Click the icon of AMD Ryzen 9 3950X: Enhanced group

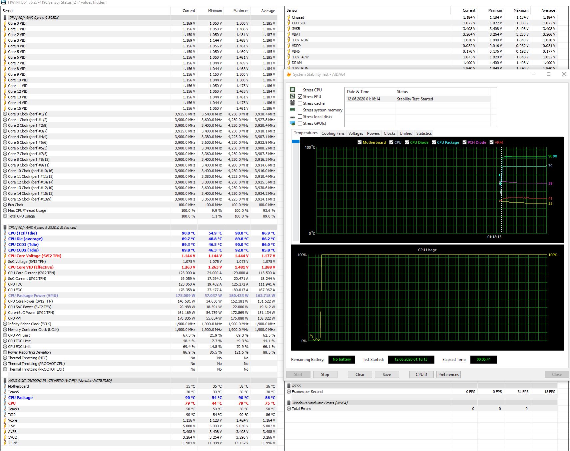click(x=5, y=228)
